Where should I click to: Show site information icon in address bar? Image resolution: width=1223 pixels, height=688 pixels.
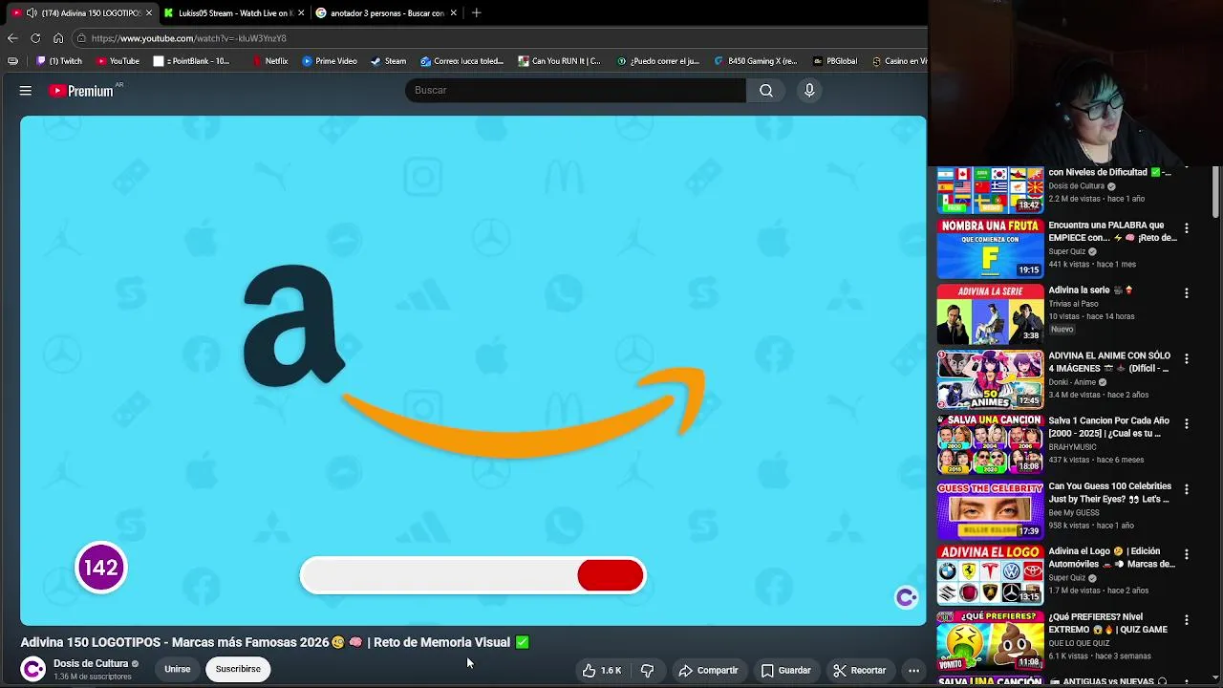[82, 38]
